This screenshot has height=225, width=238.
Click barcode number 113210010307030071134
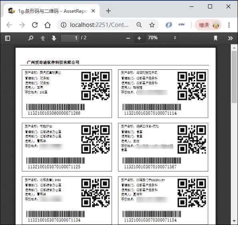click(x=54, y=220)
